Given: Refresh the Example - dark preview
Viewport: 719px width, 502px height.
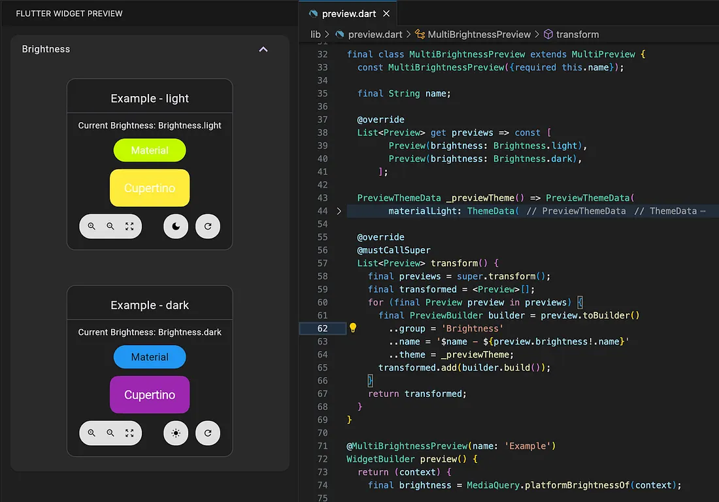Looking at the screenshot, I should pyautogui.click(x=208, y=433).
